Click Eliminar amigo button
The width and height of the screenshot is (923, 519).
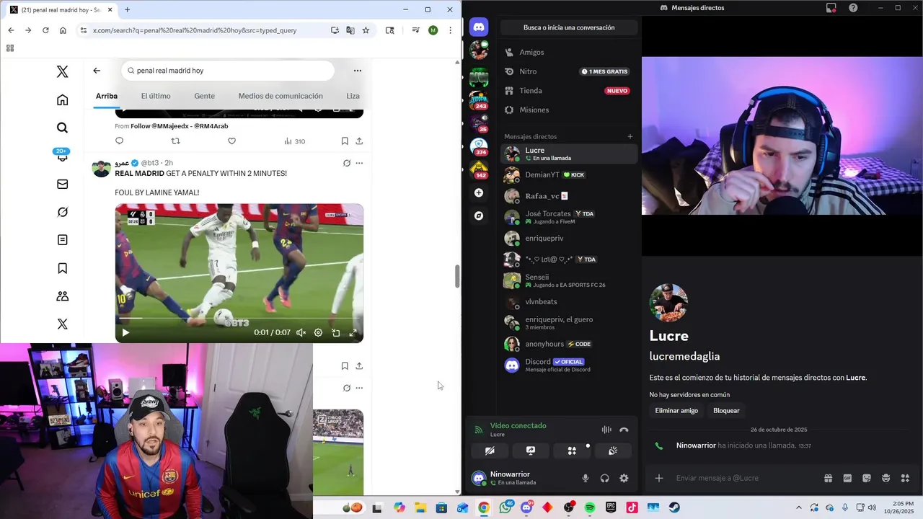click(676, 410)
